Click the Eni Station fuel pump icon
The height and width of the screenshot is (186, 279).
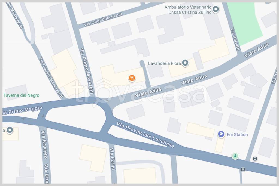[221, 134]
